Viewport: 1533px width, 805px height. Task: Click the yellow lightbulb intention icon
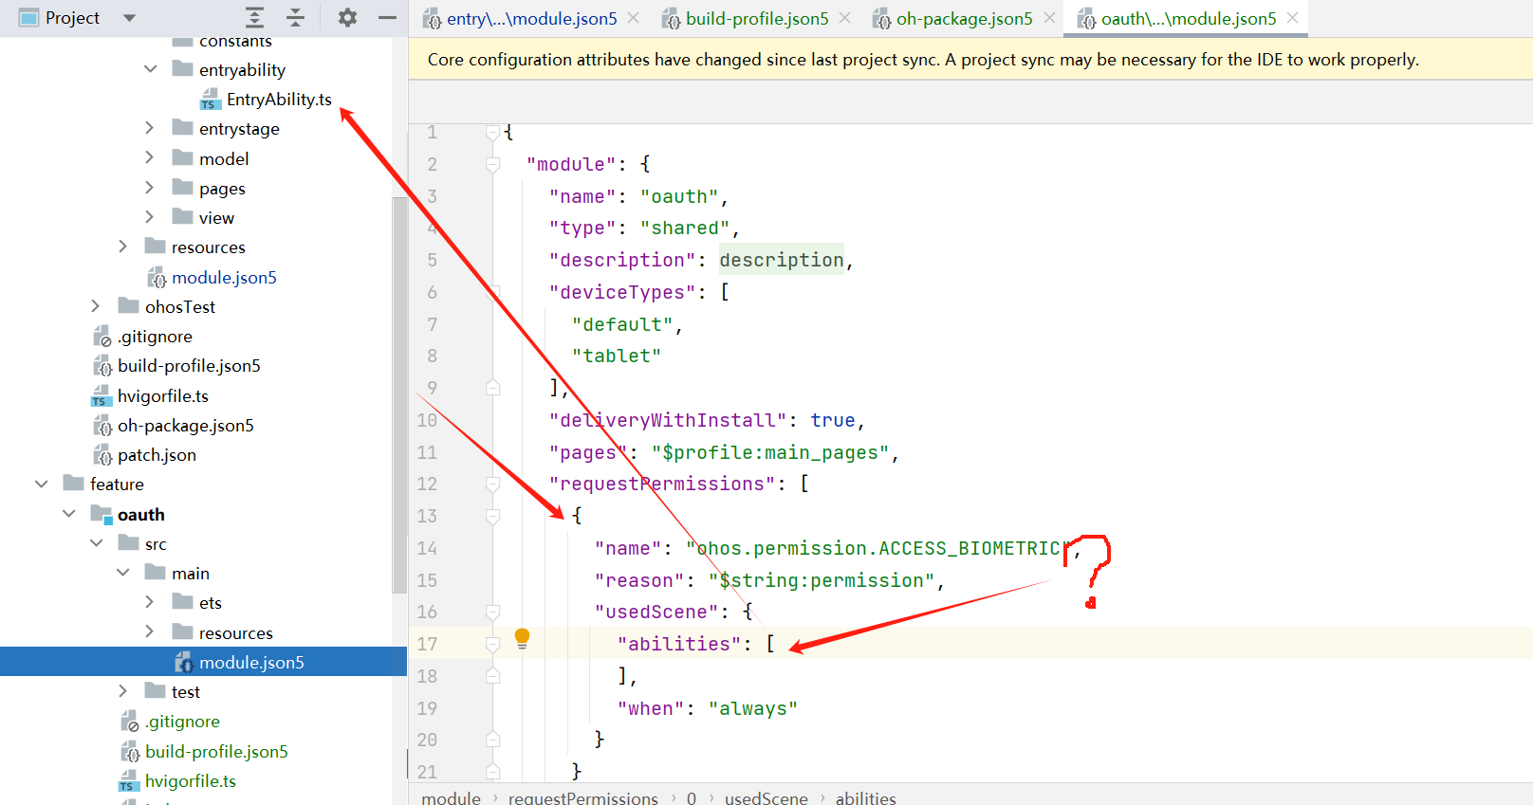pyautogui.click(x=522, y=638)
